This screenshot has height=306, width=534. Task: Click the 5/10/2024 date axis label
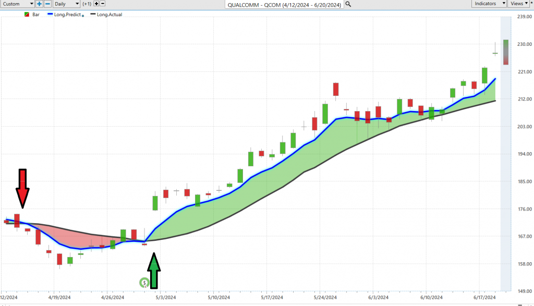(219, 298)
